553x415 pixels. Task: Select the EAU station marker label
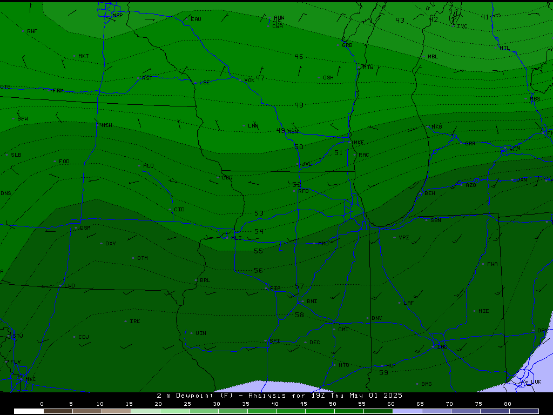(x=196, y=19)
